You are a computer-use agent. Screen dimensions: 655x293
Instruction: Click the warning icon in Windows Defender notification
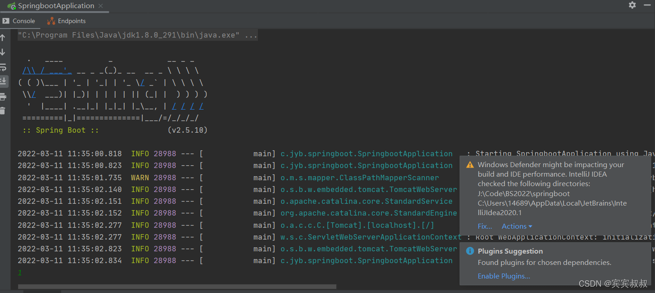click(x=470, y=165)
